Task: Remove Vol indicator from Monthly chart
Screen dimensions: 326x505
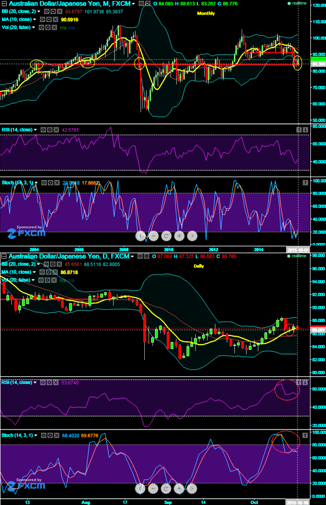Action: point(54,27)
